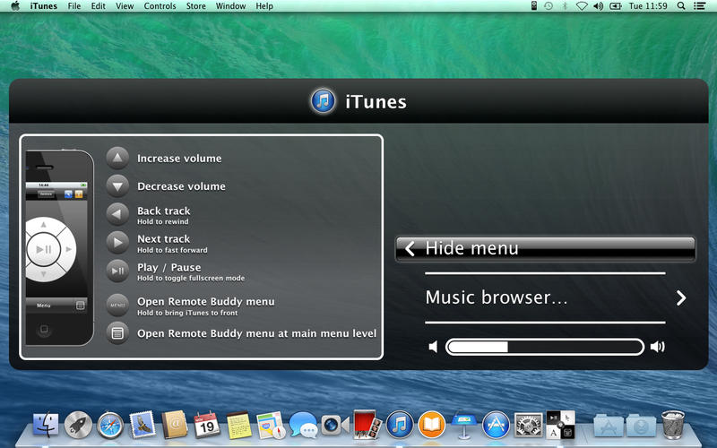
Task: Click the low-volume speaker icon left of slider
Action: [433, 347]
